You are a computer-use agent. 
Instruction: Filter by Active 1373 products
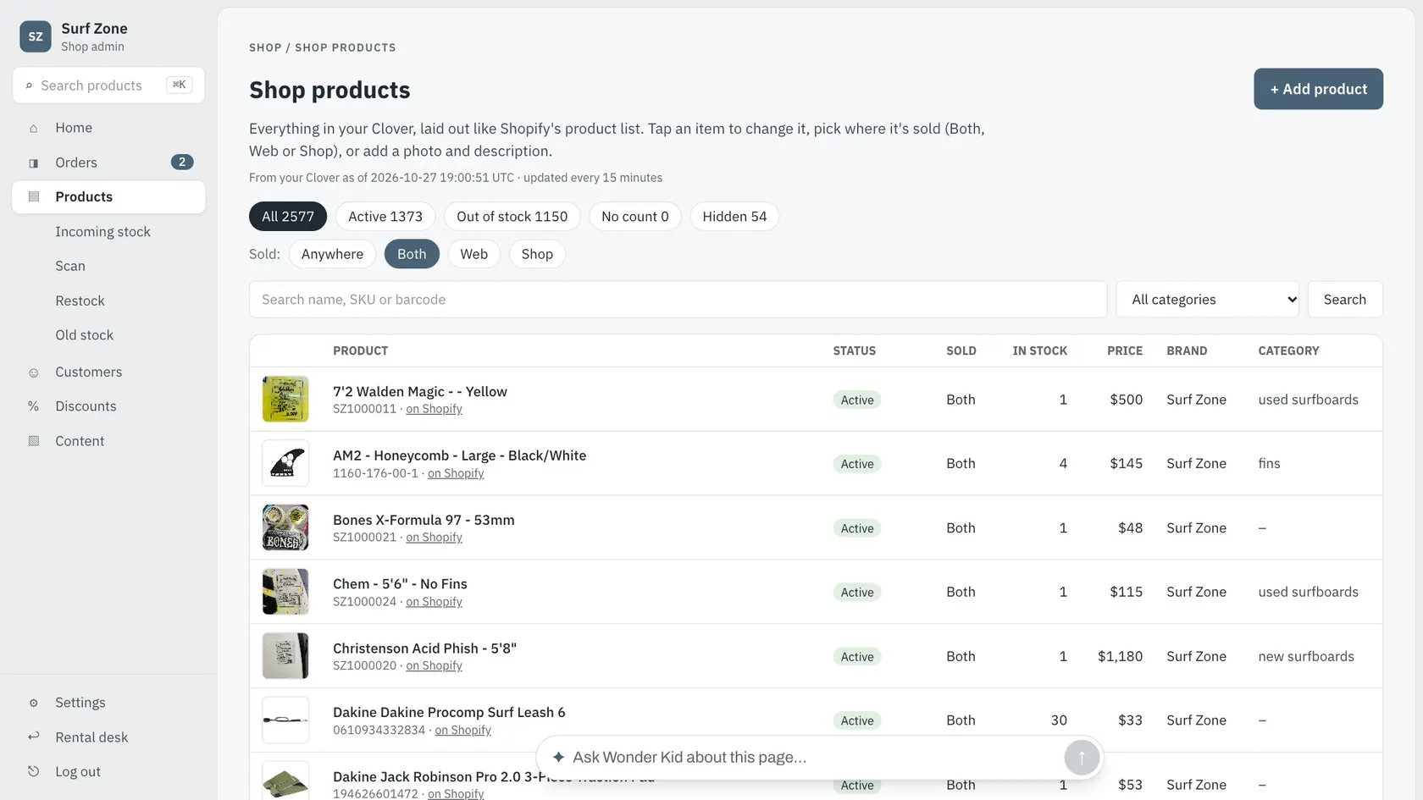coord(385,217)
